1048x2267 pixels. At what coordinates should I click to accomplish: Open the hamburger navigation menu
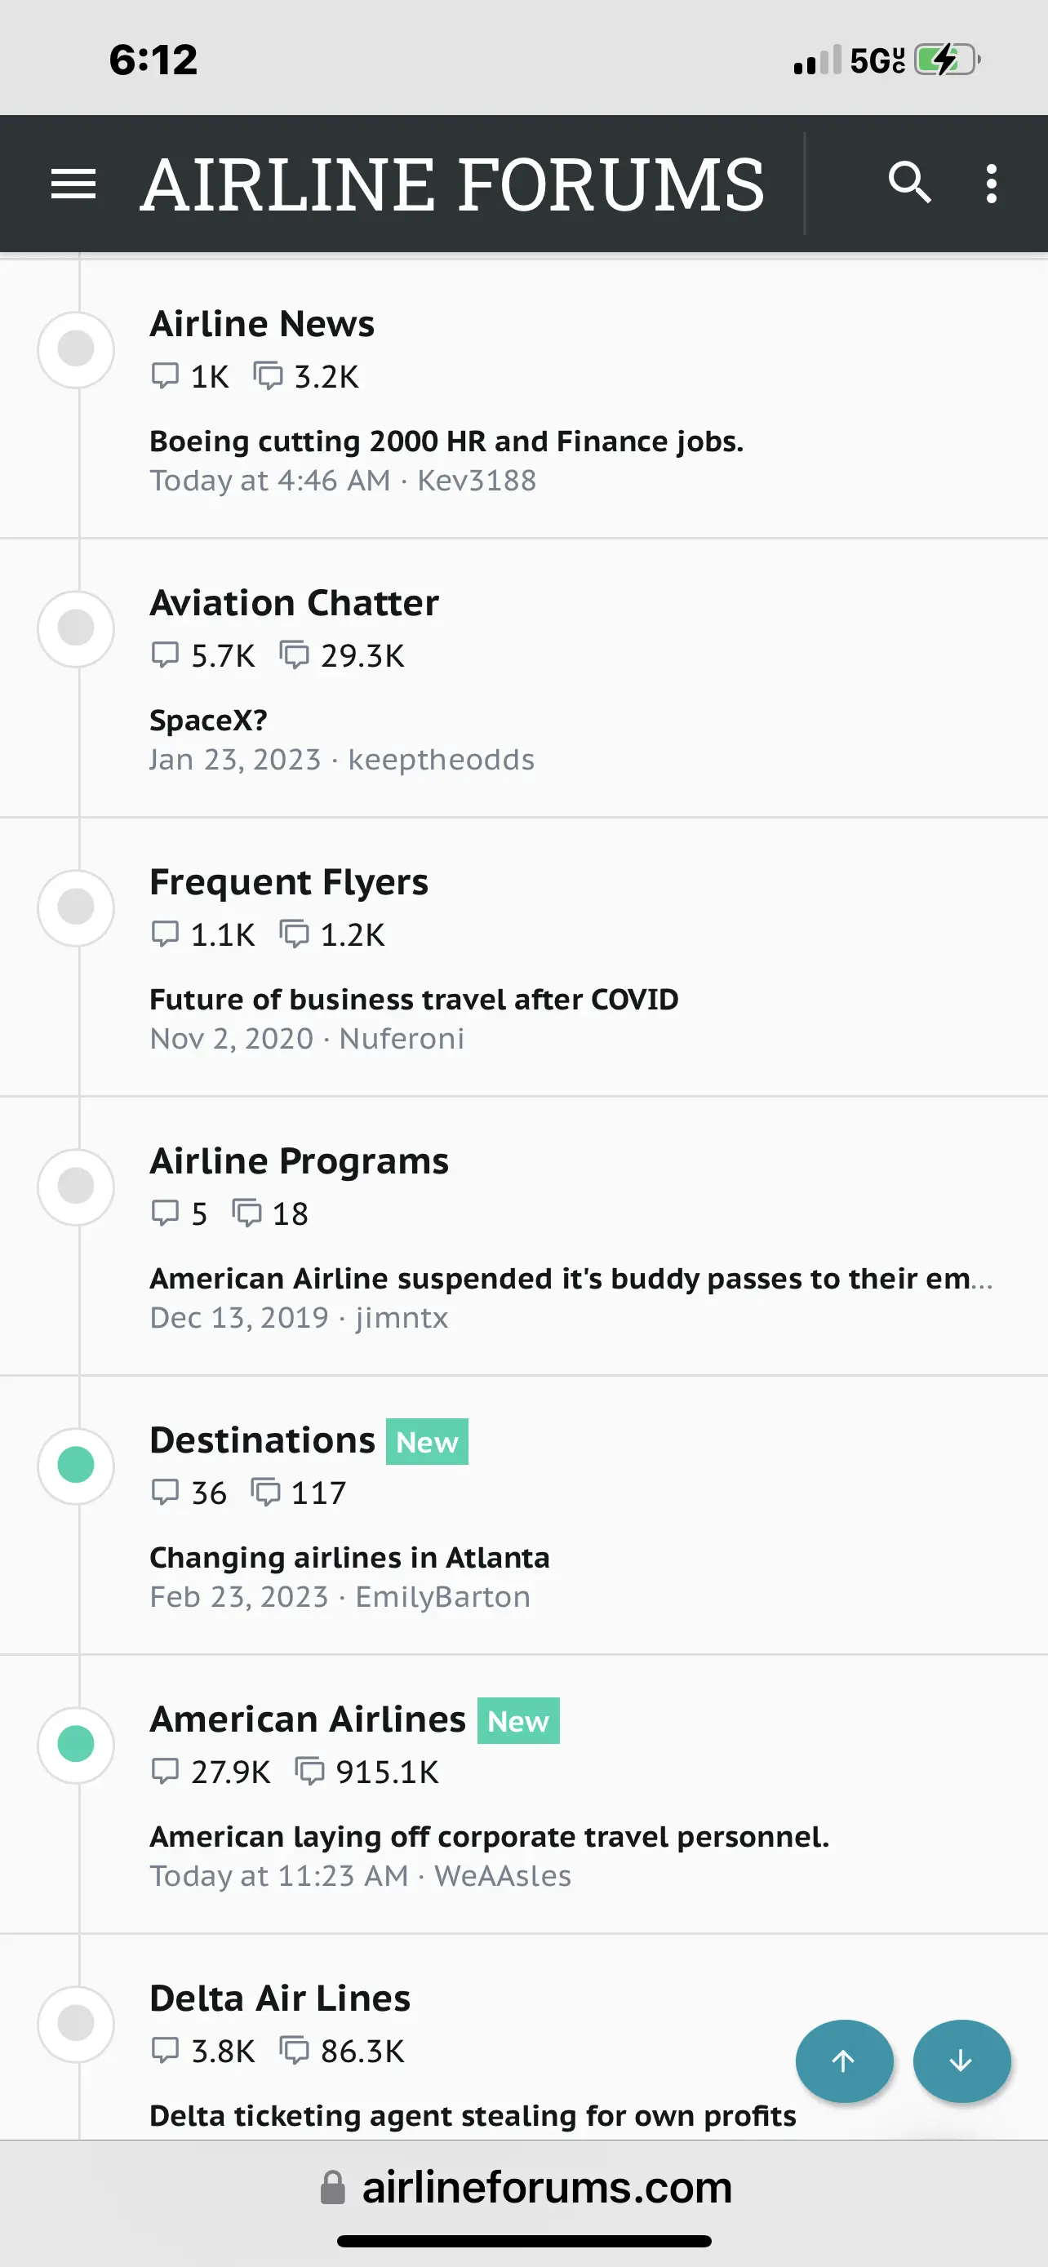pyautogui.click(x=73, y=184)
